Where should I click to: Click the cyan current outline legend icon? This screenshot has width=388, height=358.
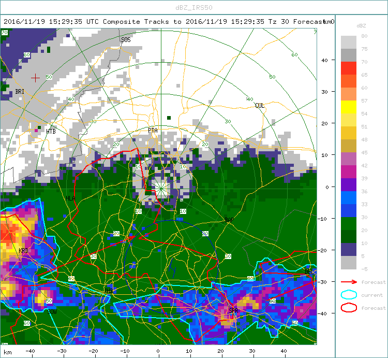349,295
